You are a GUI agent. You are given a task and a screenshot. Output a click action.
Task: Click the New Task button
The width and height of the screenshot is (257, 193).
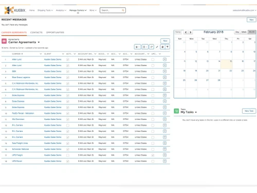[249, 111]
